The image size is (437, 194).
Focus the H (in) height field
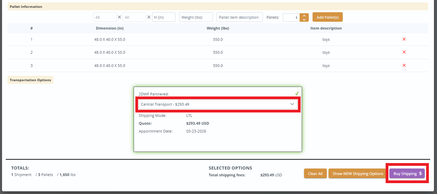164,17
